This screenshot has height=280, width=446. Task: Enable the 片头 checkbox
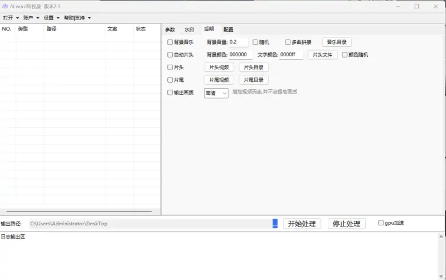click(x=170, y=67)
